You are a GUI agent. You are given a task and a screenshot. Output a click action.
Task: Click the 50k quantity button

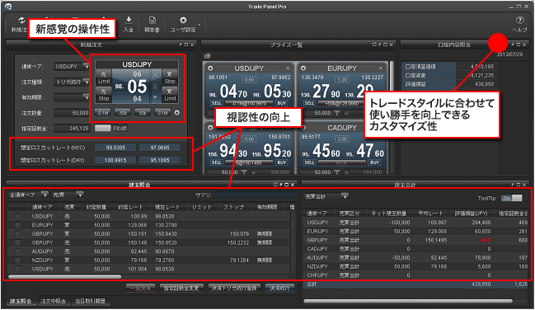coord(143,113)
